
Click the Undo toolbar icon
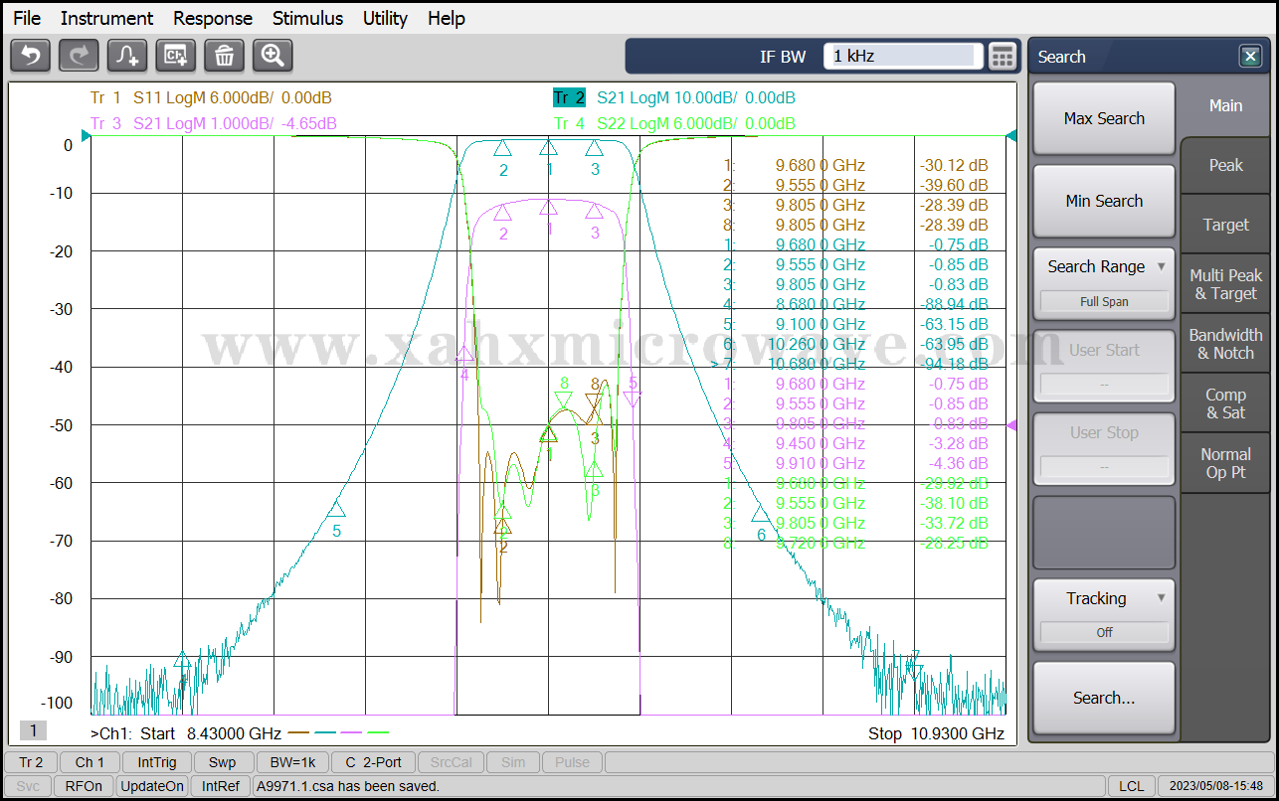coord(30,56)
